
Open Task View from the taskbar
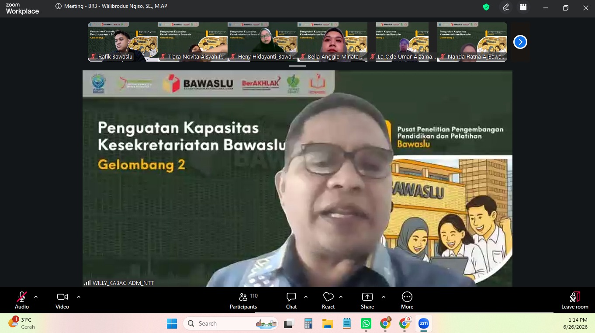[x=288, y=323]
